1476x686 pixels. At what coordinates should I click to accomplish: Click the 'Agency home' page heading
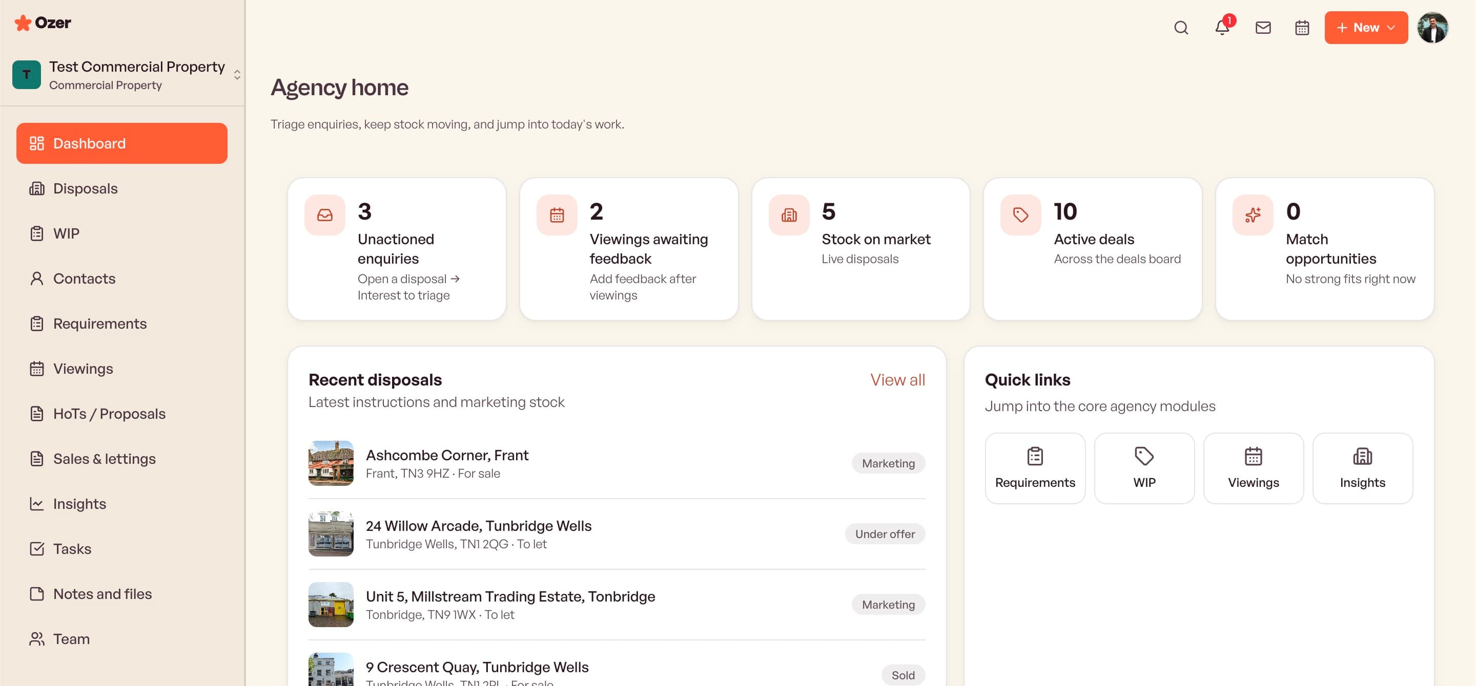(339, 88)
